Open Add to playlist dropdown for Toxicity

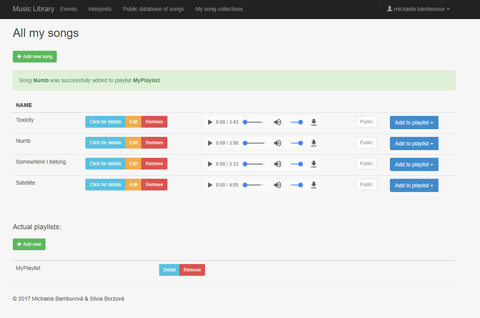tap(414, 123)
